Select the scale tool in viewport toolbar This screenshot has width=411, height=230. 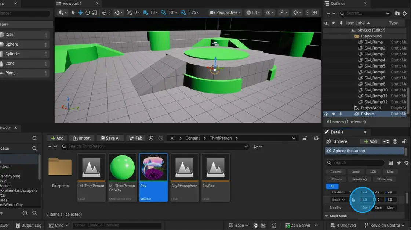[x=95, y=12]
